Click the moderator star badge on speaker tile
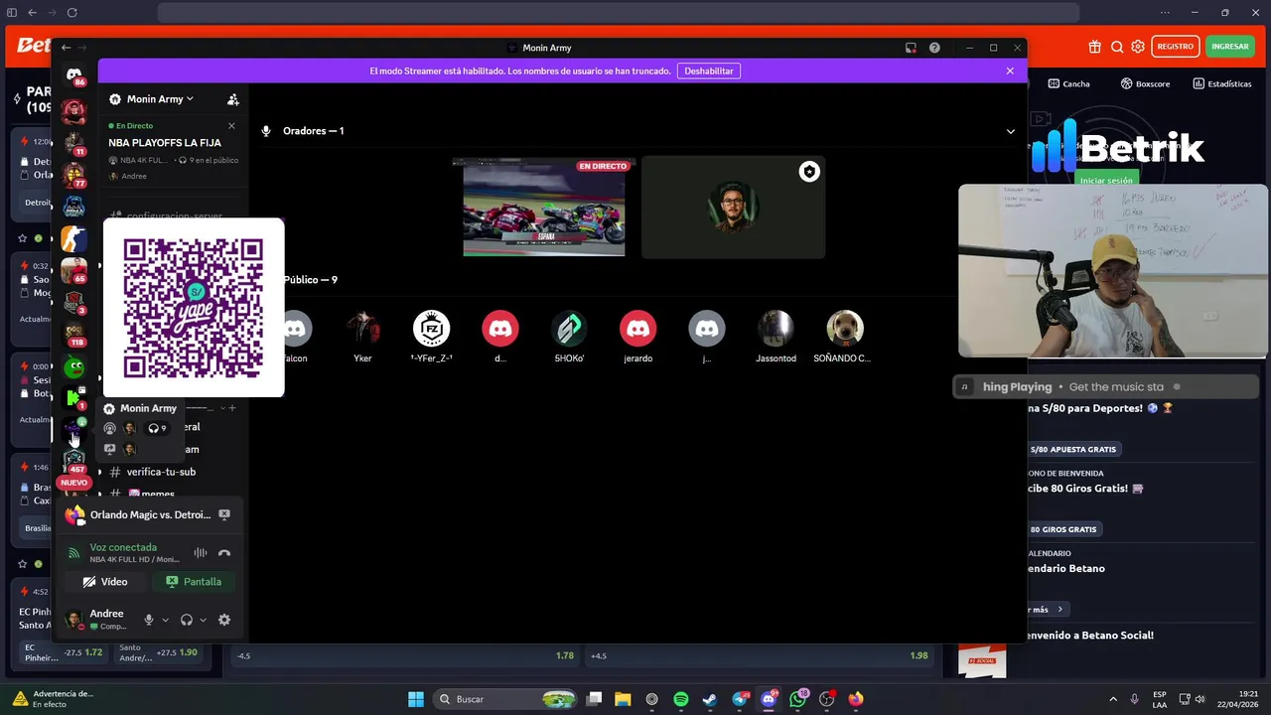1271x715 pixels. click(809, 172)
